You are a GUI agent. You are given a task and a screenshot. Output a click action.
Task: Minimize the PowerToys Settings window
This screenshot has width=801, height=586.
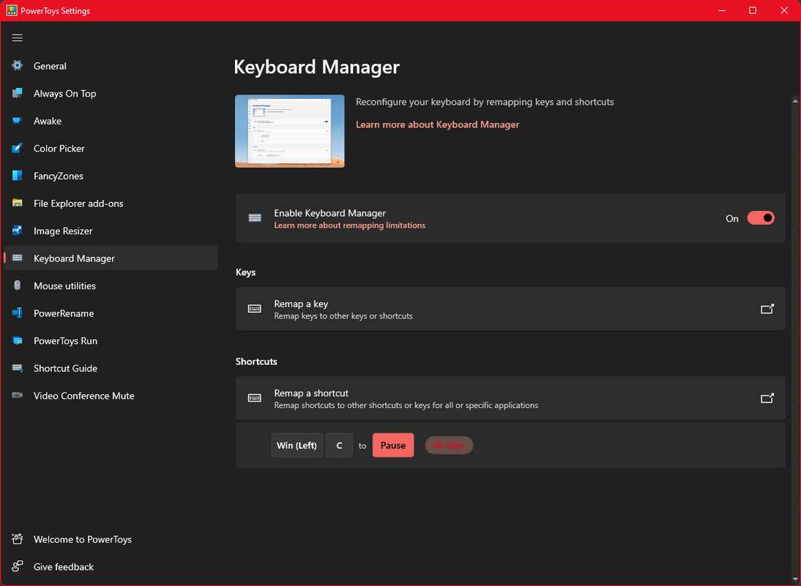(x=722, y=10)
